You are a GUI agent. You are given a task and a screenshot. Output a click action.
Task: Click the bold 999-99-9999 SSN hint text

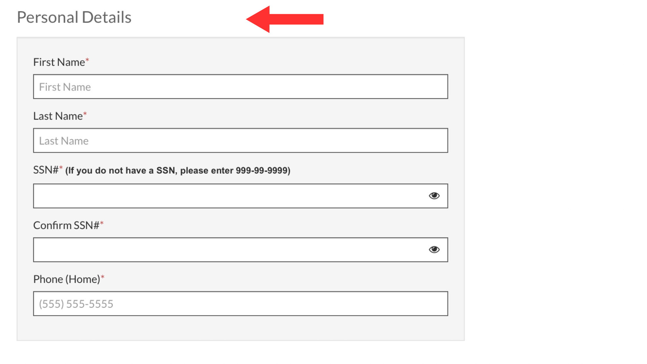[x=178, y=170]
